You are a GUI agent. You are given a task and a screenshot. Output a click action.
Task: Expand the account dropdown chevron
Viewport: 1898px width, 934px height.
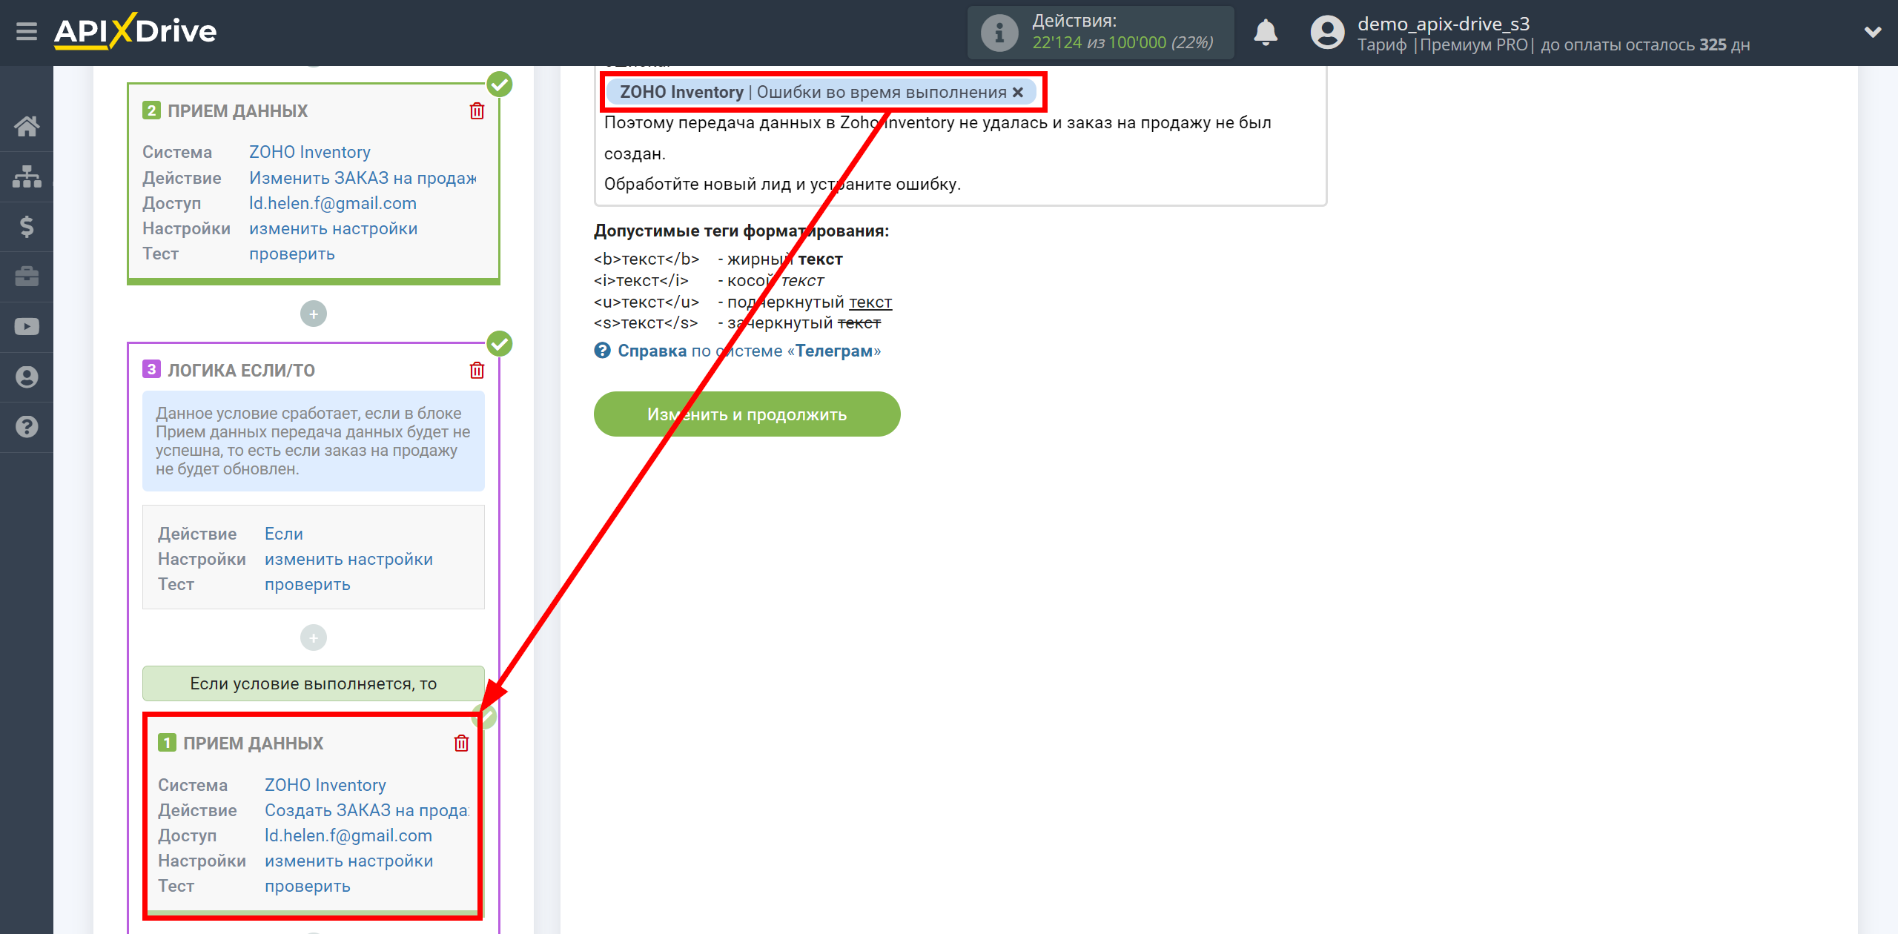pos(1873,32)
